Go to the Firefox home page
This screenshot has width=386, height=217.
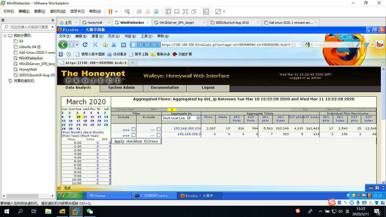pyautogui.click(x=105, y=45)
